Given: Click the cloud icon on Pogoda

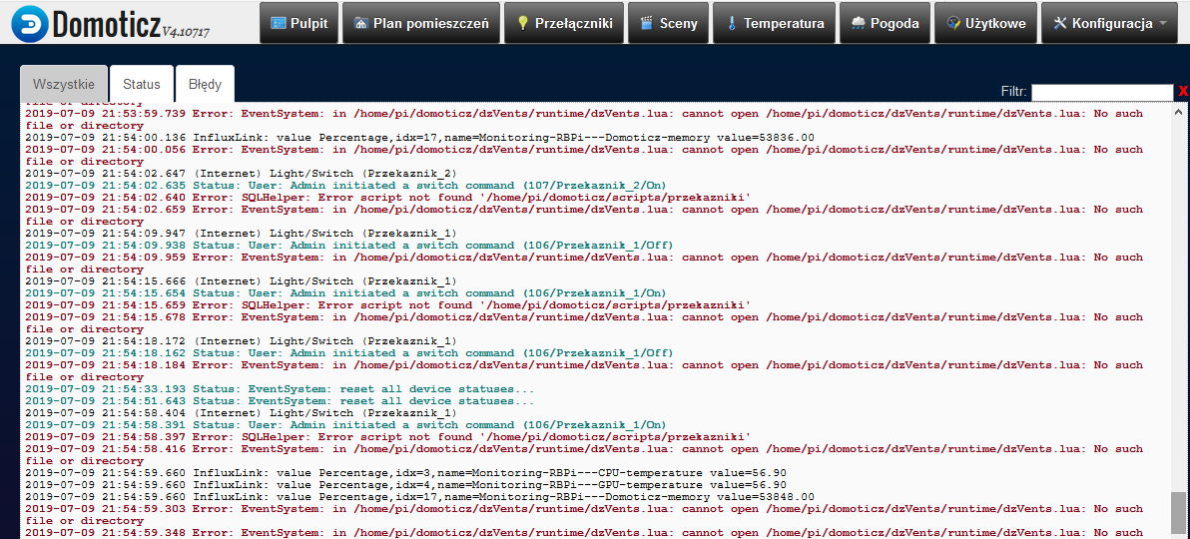Looking at the screenshot, I should (859, 23).
